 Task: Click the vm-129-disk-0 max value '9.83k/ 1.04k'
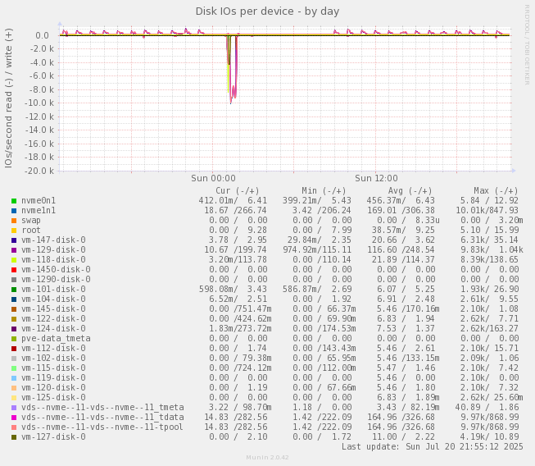pyautogui.click(x=492, y=249)
